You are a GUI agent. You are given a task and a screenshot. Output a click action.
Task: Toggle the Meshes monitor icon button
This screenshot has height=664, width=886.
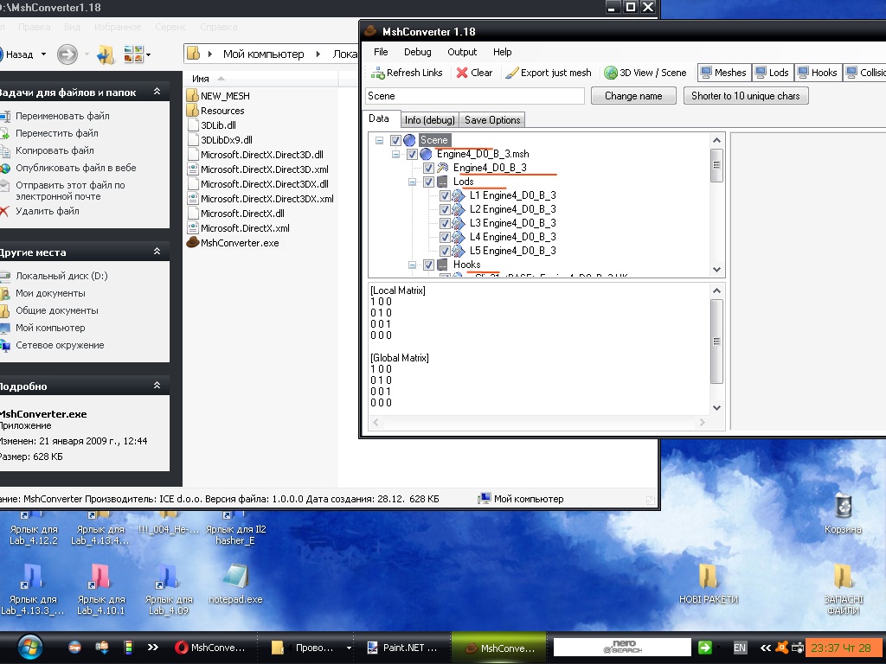[x=706, y=73]
